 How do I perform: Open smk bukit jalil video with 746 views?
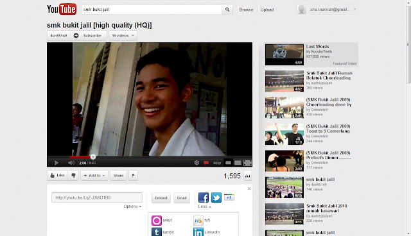[x=320, y=179]
